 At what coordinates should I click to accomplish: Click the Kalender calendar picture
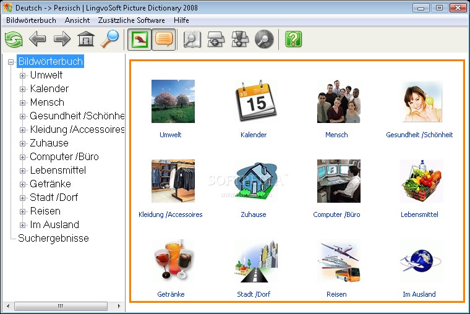coord(255,101)
